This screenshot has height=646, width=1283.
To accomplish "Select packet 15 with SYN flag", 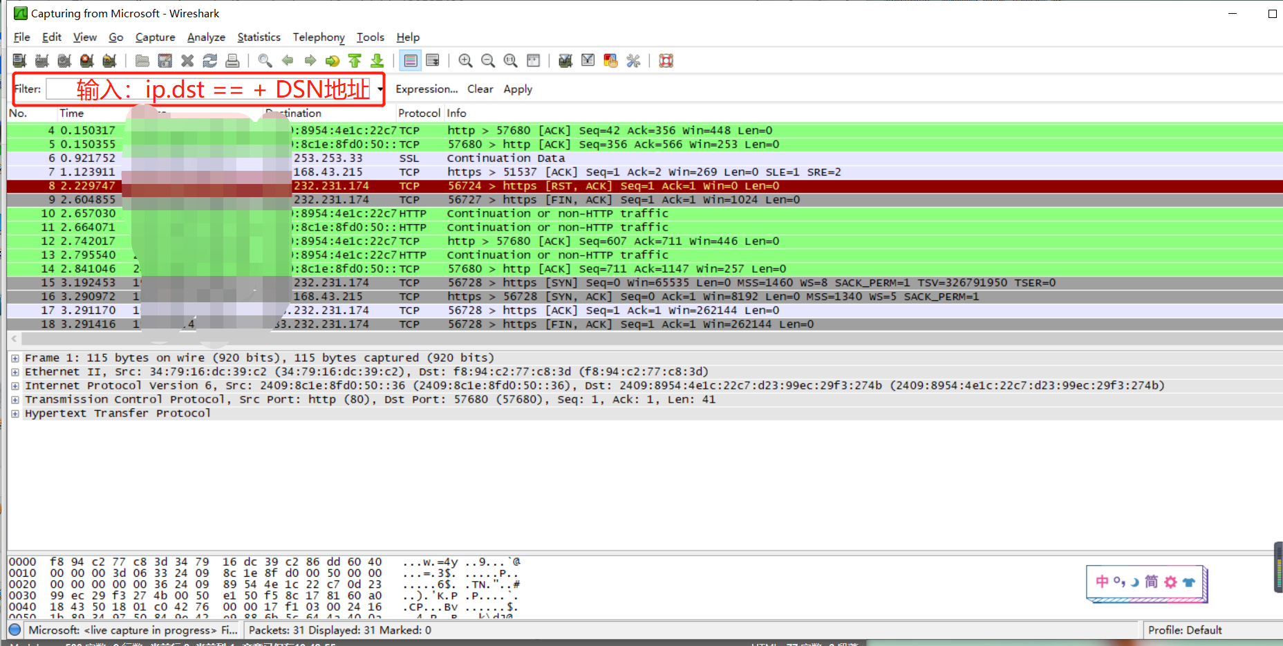I will 644,283.
